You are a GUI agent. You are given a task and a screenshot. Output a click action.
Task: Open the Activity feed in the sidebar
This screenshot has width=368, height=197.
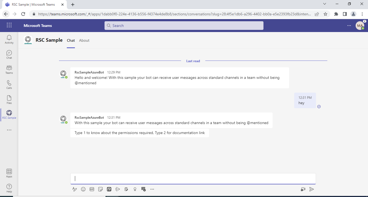point(9,39)
